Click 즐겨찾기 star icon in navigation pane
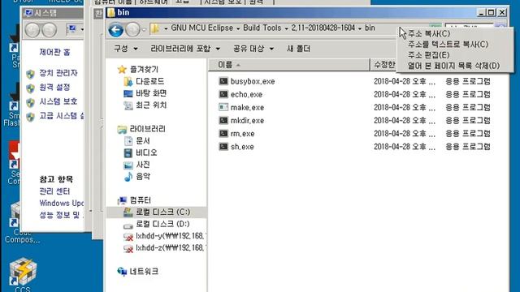520x292 pixels. tap(122, 69)
